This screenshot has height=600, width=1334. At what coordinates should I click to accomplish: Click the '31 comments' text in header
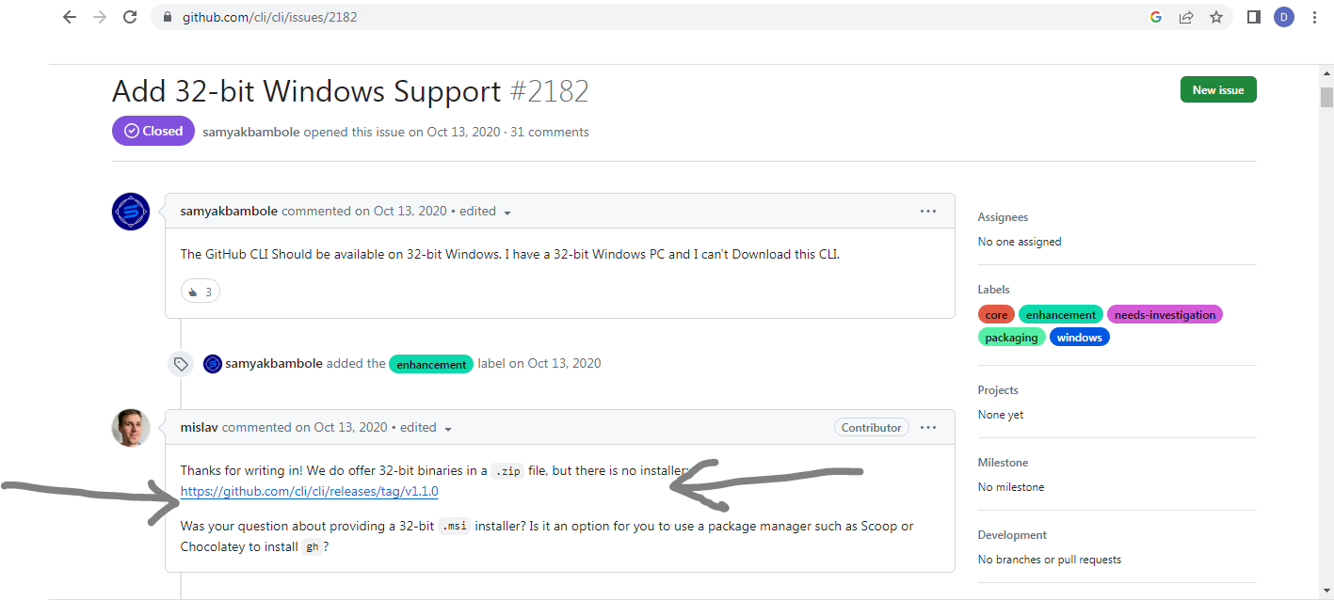(550, 133)
